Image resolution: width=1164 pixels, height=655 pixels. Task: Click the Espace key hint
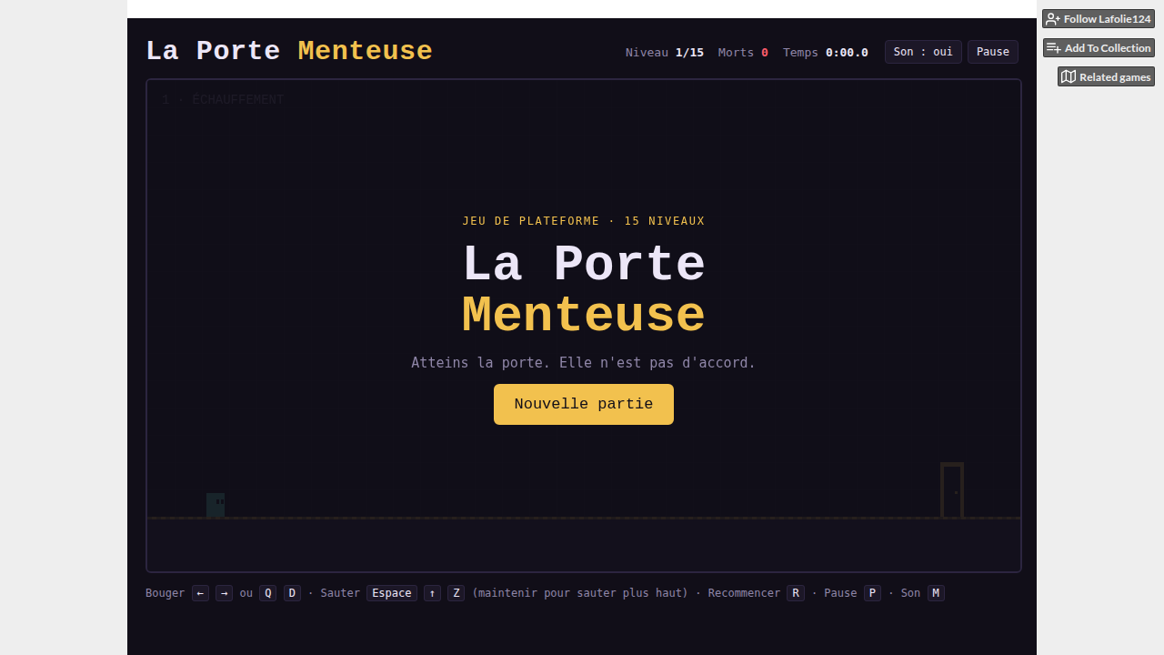coord(392,593)
